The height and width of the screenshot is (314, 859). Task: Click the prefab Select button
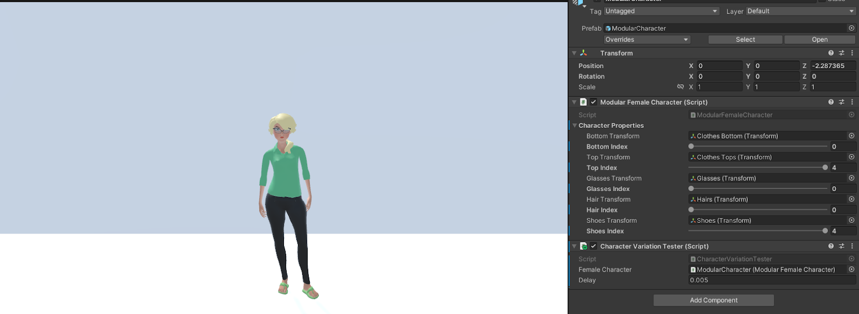point(745,40)
